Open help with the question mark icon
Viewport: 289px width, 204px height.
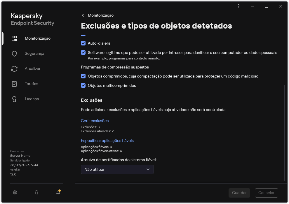coord(238,6)
